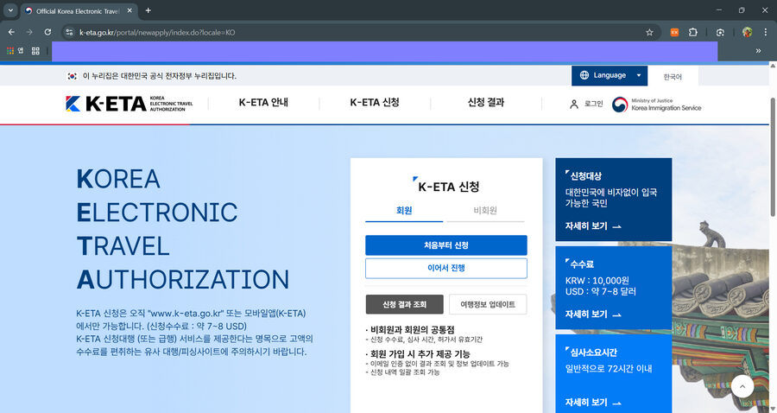The width and height of the screenshot is (777, 413).
Task: Click the 회원 가입 시 추가 제공 기능 heading
Action: 420,354
